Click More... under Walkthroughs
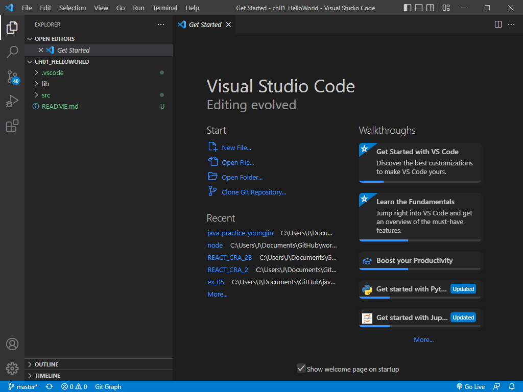 coord(423,339)
